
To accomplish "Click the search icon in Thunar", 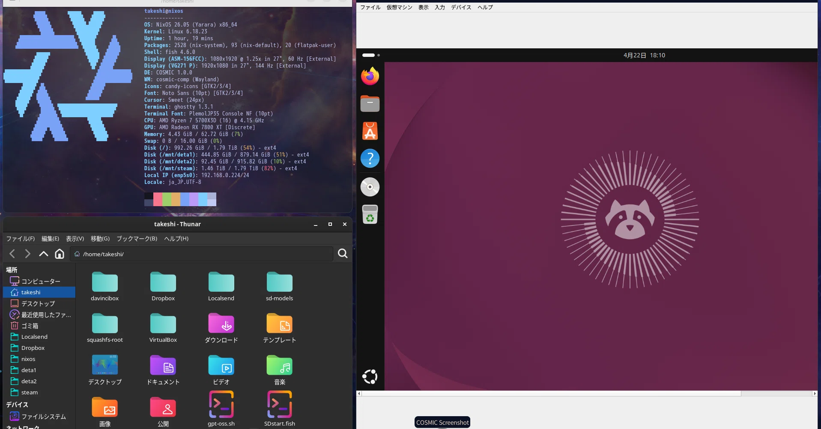I will click(x=343, y=254).
